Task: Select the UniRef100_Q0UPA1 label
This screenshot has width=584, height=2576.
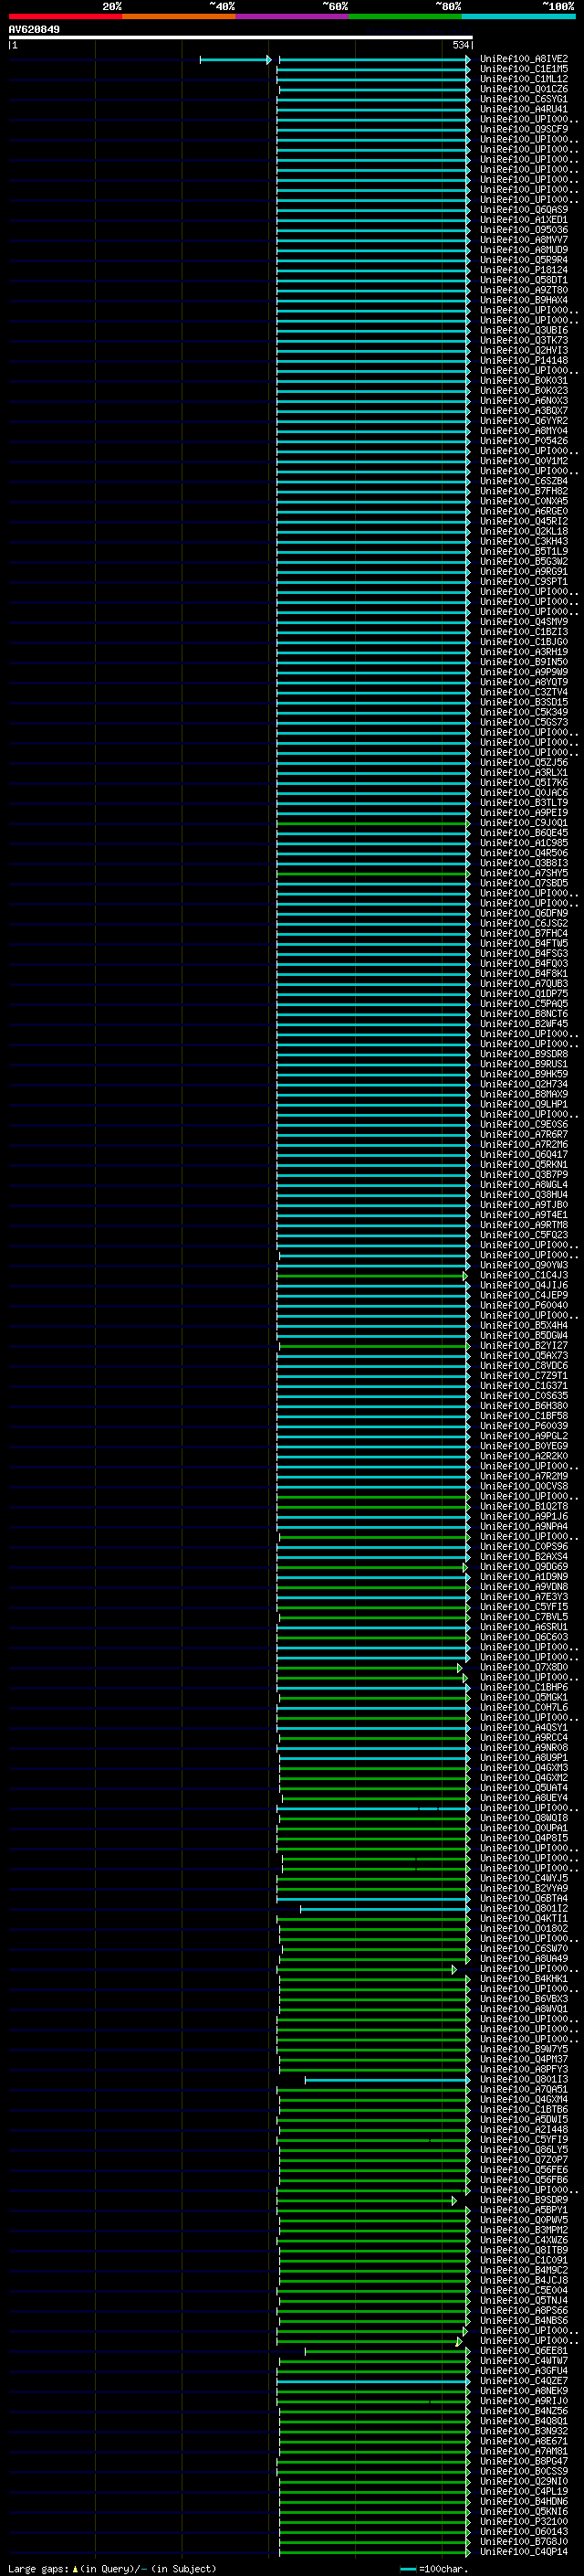Action: click(523, 1828)
